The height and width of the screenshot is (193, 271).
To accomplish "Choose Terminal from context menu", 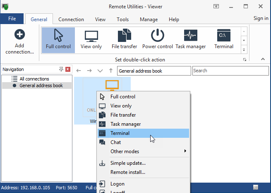I will (x=143, y=133).
